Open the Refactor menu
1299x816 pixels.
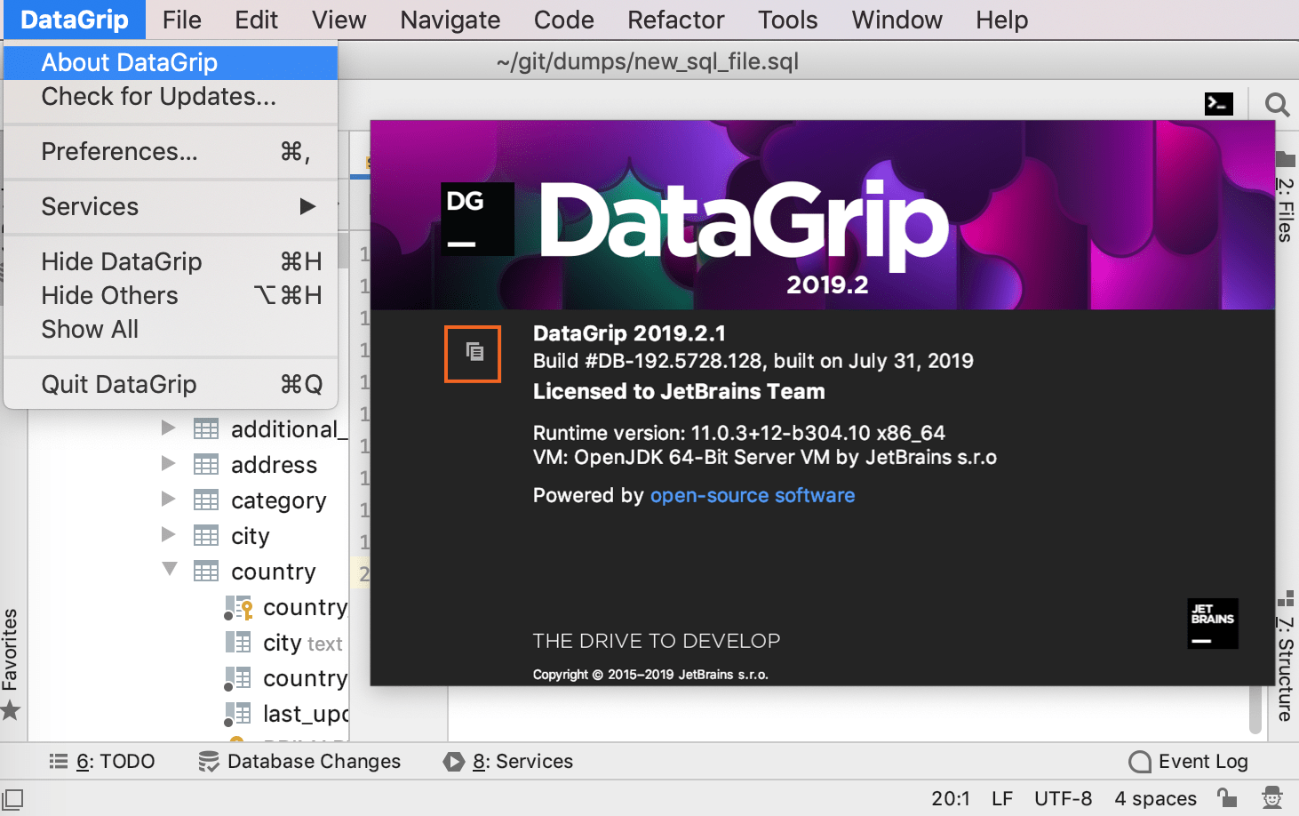pos(676,20)
